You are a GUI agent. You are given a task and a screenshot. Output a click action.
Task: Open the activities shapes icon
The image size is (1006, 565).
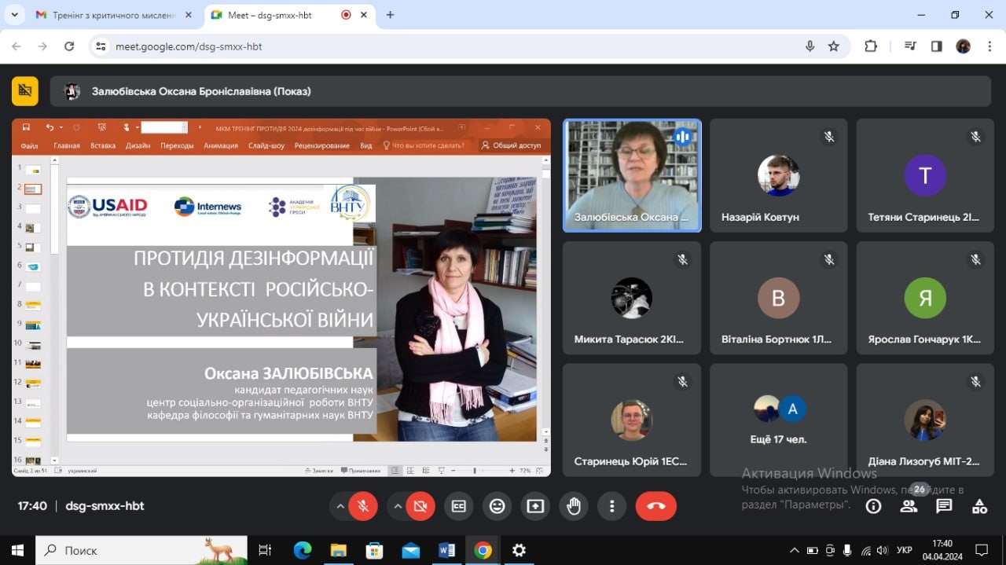click(x=979, y=506)
